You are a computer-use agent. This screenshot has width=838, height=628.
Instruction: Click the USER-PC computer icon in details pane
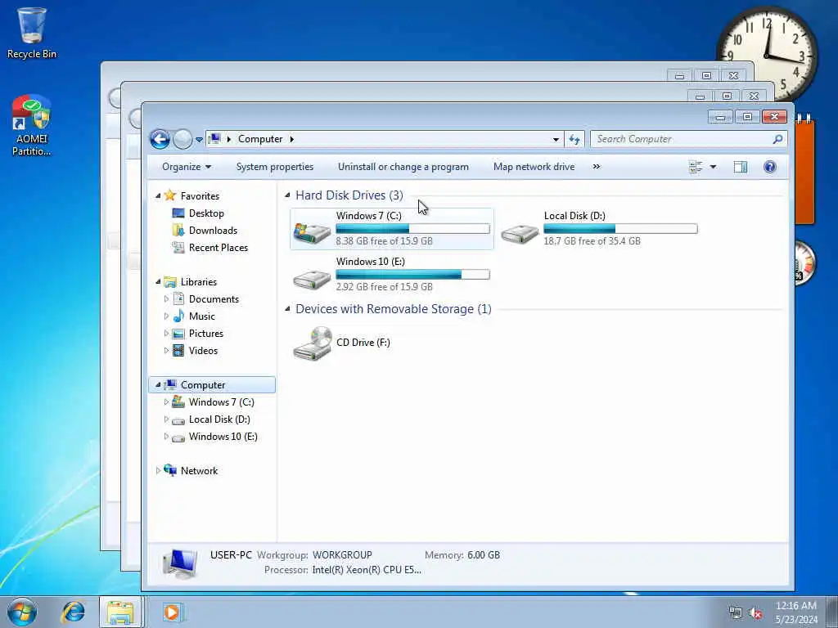pos(180,563)
